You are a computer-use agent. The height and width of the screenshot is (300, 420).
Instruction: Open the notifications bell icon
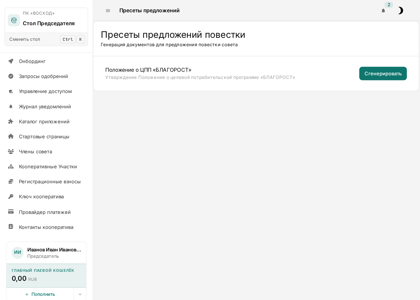(383, 10)
